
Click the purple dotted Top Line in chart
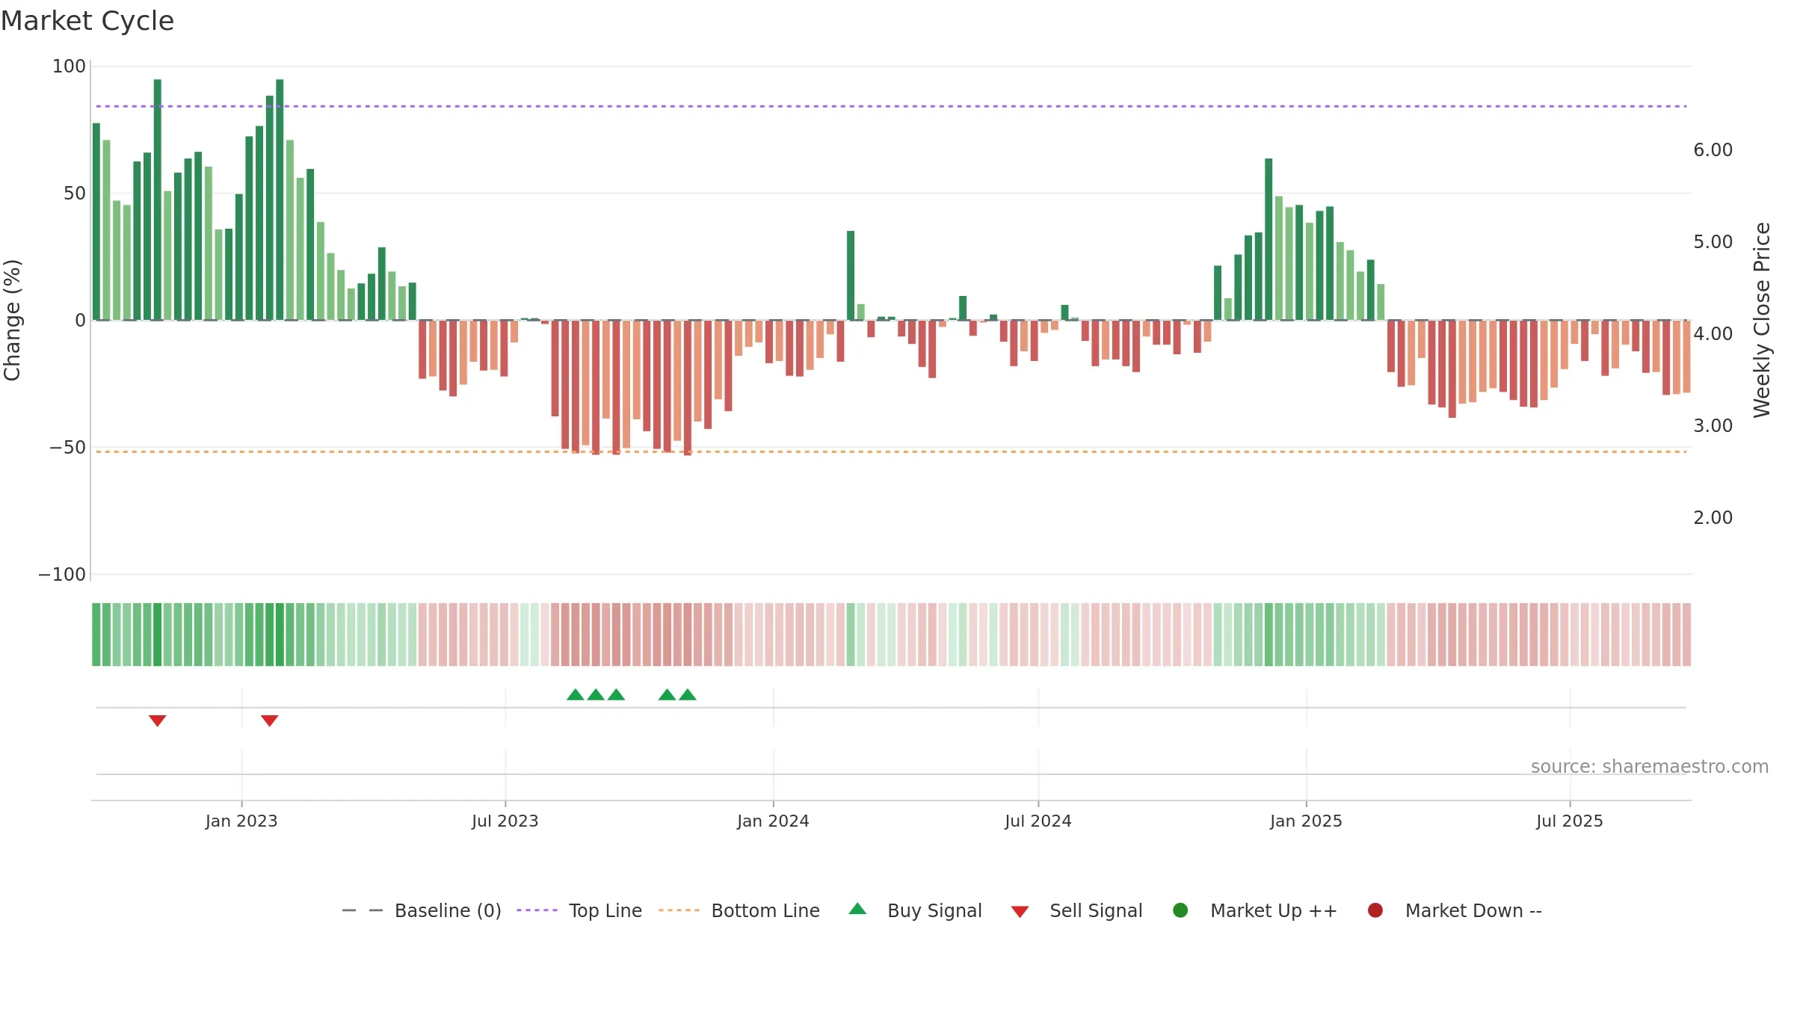(x=891, y=106)
